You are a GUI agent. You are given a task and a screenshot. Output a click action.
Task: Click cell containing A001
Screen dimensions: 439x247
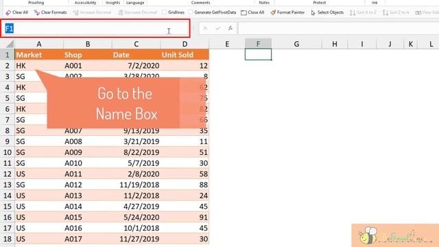click(88, 66)
